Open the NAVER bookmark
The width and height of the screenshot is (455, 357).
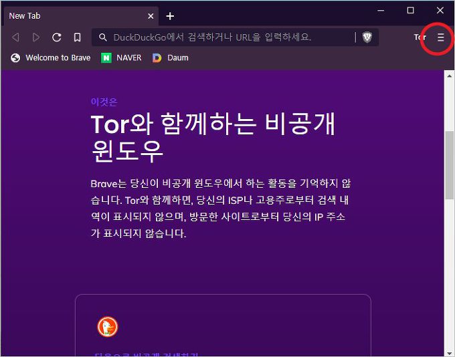pos(121,58)
